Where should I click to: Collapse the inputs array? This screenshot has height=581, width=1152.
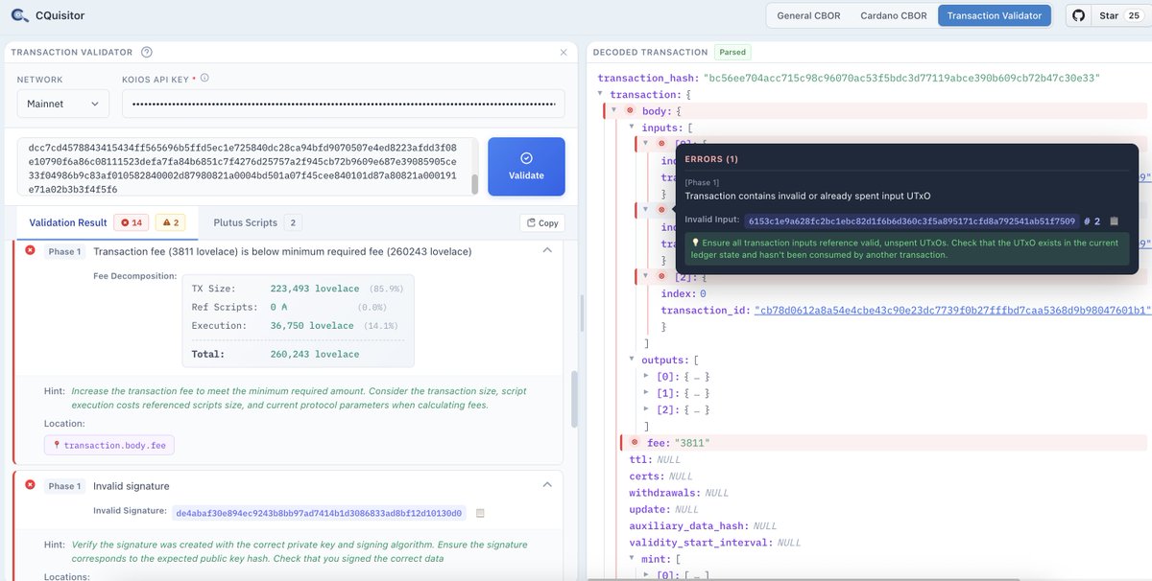631,127
